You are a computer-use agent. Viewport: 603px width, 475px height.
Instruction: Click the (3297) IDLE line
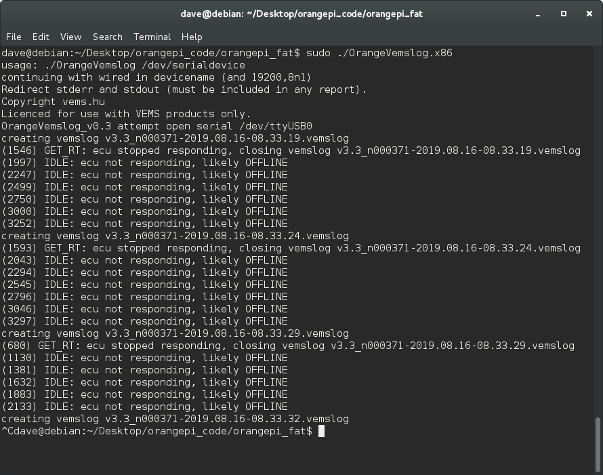point(144,322)
